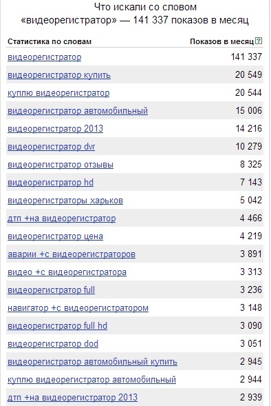Select the видеорегистратор отзывы link
The height and width of the screenshot is (406, 271).
click(x=61, y=165)
